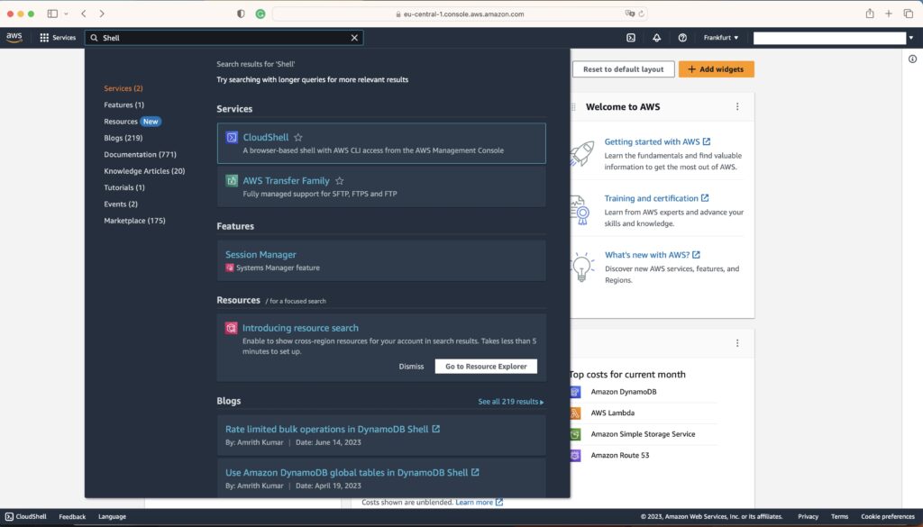Expand the account menu dropdown arrow

(910, 38)
